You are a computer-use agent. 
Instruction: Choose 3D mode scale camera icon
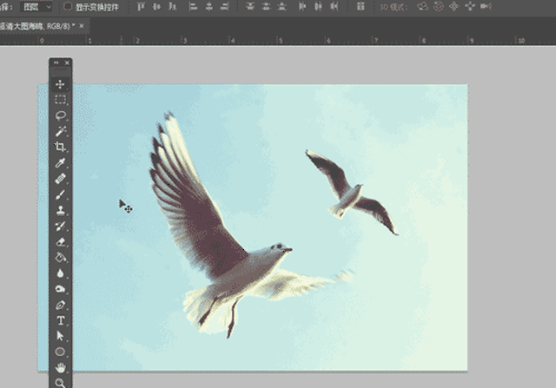click(x=486, y=6)
